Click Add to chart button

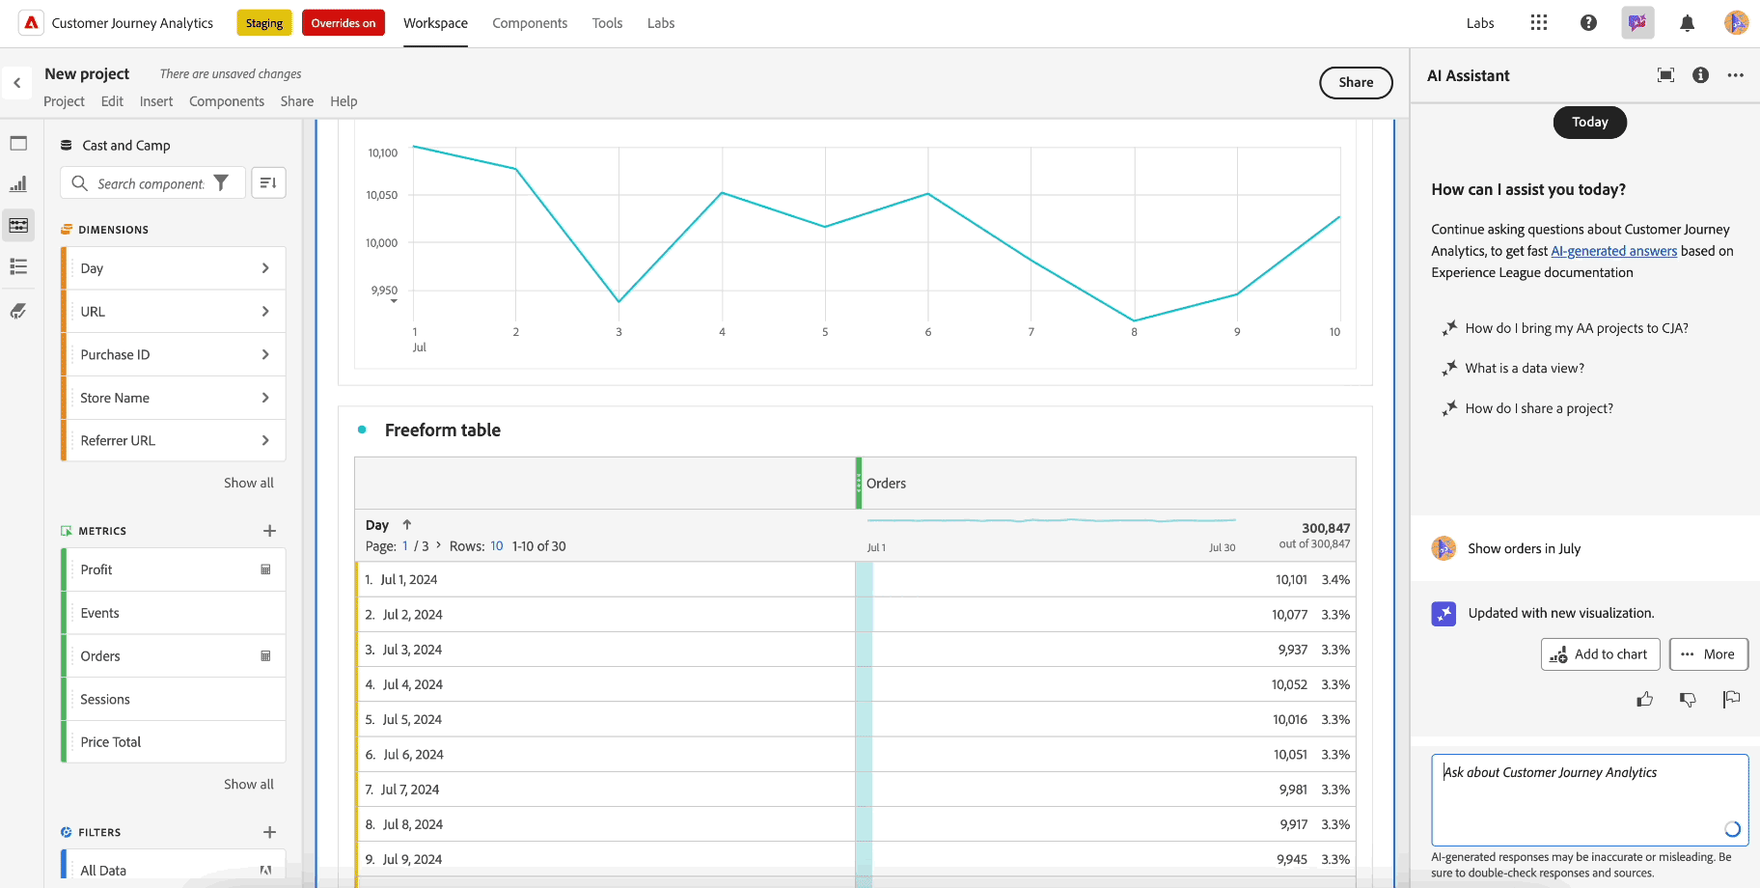pyautogui.click(x=1600, y=653)
